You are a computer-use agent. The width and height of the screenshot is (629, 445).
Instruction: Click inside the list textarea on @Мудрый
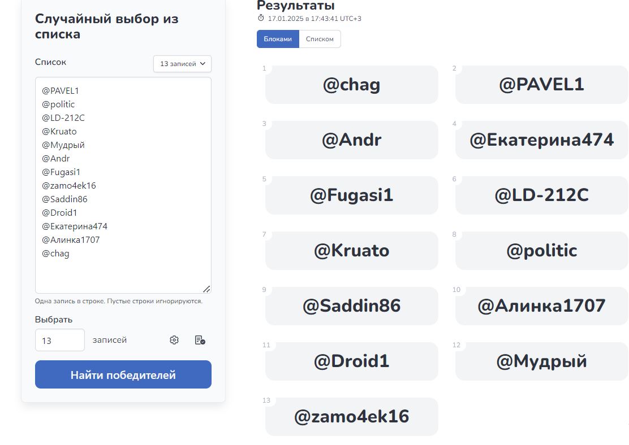(63, 145)
